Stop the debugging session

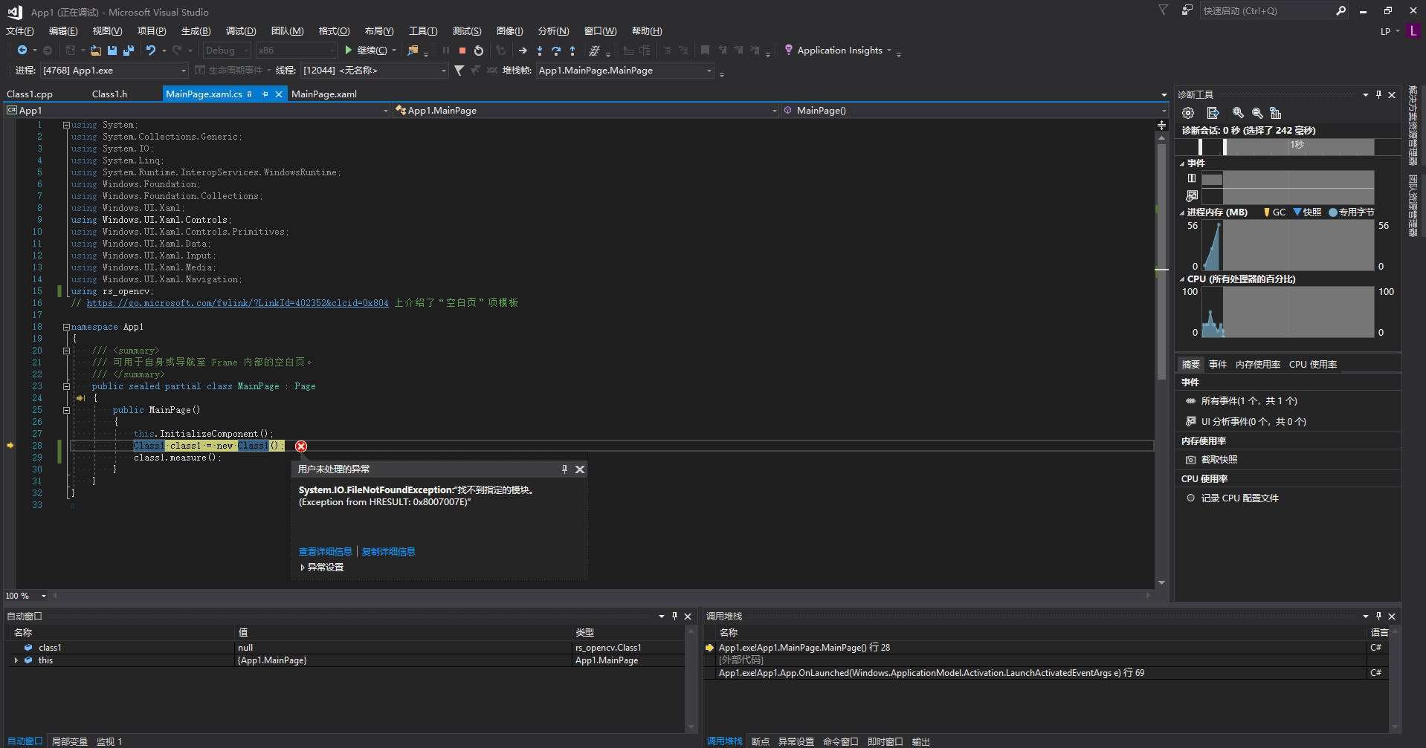(462, 50)
